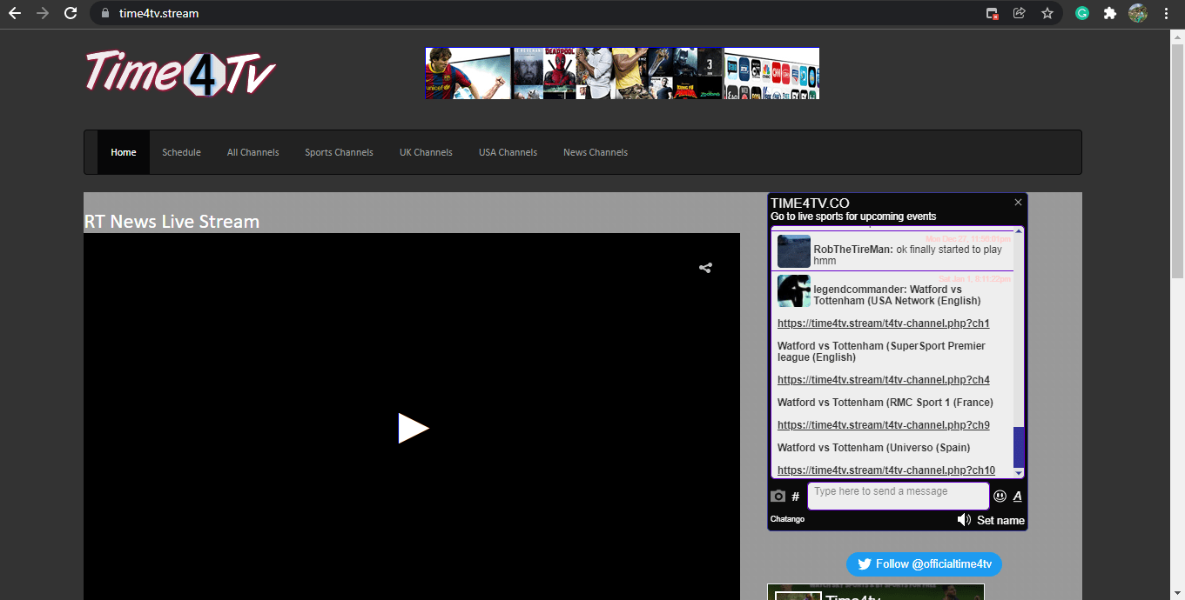Click the share icon on video player
This screenshot has width=1185, height=600.
point(705,268)
